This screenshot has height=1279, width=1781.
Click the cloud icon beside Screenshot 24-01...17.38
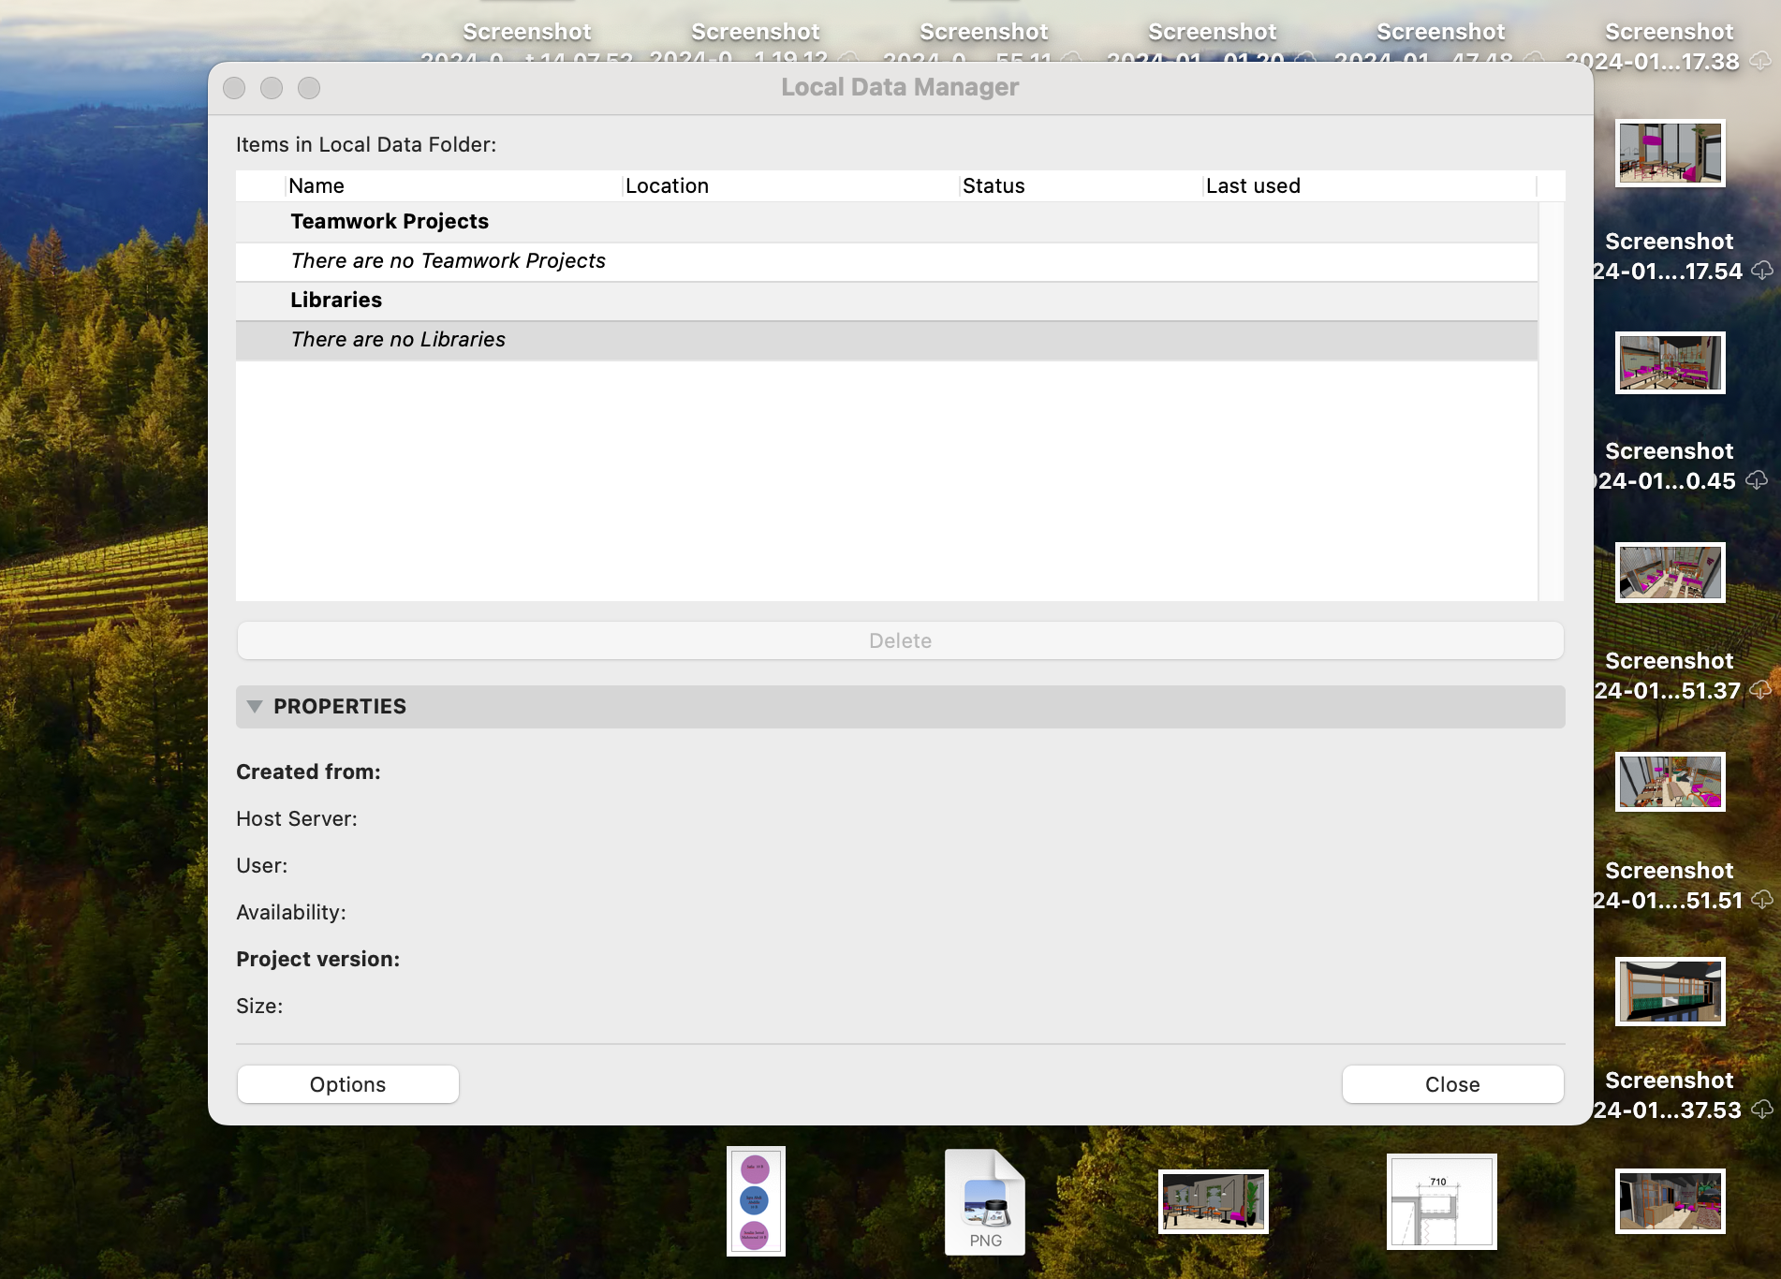click(x=1760, y=61)
